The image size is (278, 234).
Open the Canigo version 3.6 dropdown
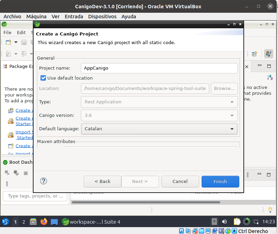pyautogui.click(x=159, y=115)
